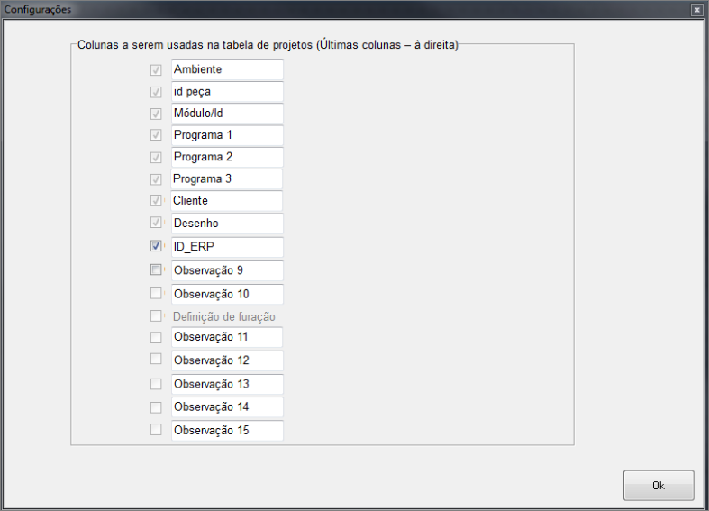Click the Programa 3 text field
709x511 pixels.
coord(227,178)
